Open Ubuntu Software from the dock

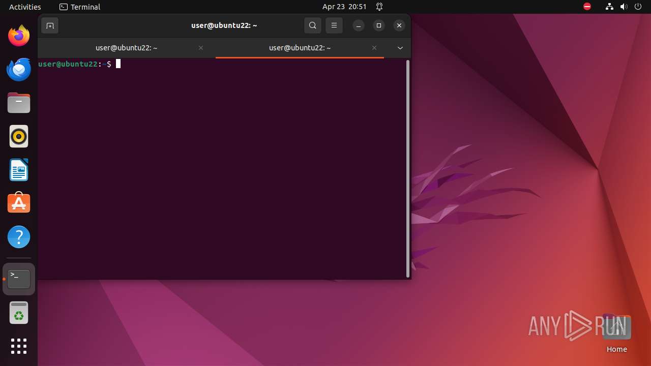tap(19, 203)
